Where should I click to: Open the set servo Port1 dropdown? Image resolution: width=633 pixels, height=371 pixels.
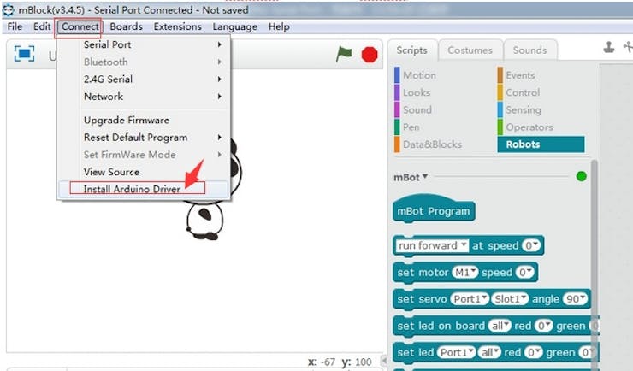coord(470,299)
